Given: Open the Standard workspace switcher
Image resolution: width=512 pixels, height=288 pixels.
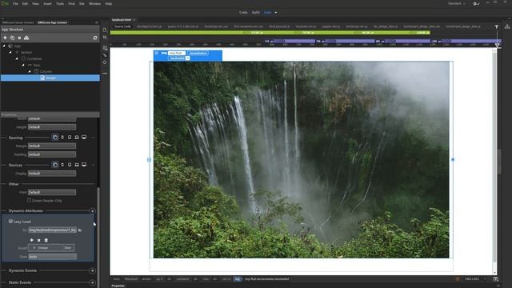Looking at the screenshot, I should pyautogui.click(x=457, y=3).
